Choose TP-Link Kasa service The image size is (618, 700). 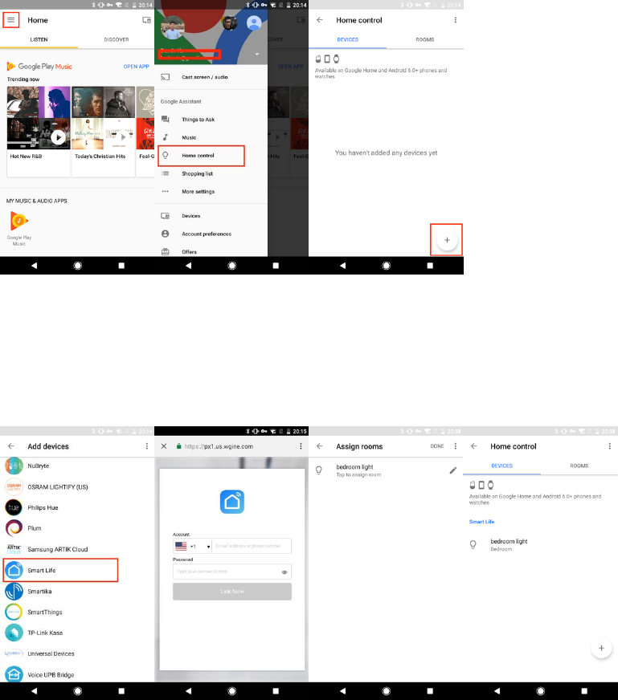click(x=77, y=633)
